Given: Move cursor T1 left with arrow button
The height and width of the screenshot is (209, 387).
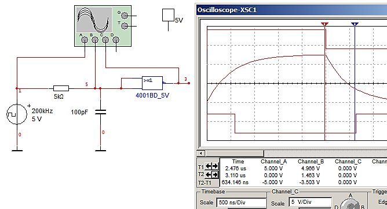Looking at the screenshot, I should click(x=209, y=166).
